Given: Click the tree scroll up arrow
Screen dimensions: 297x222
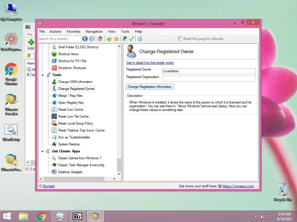Looking at the screenshot, I should coord(119,46).
